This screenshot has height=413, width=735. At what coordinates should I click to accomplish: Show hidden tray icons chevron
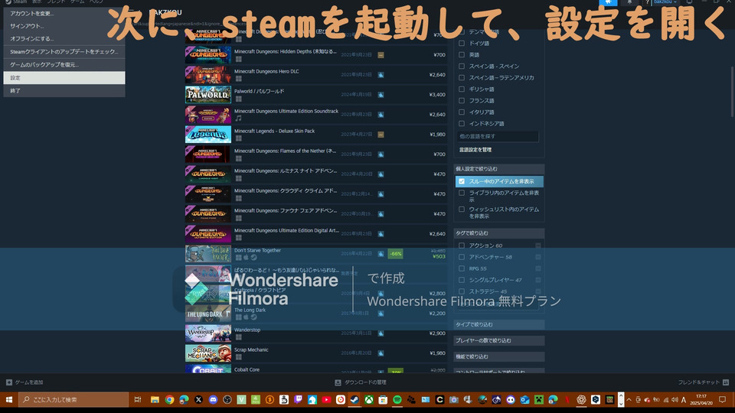[629, 399]
